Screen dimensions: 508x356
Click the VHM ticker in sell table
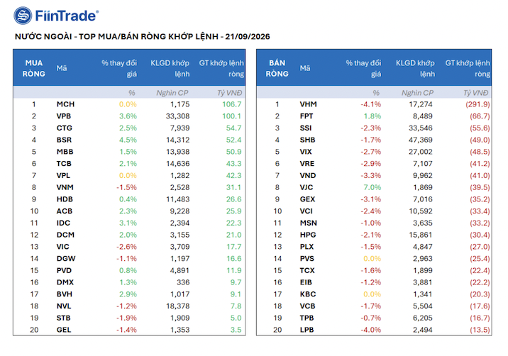pyautogui.click(x=308, y=104)
